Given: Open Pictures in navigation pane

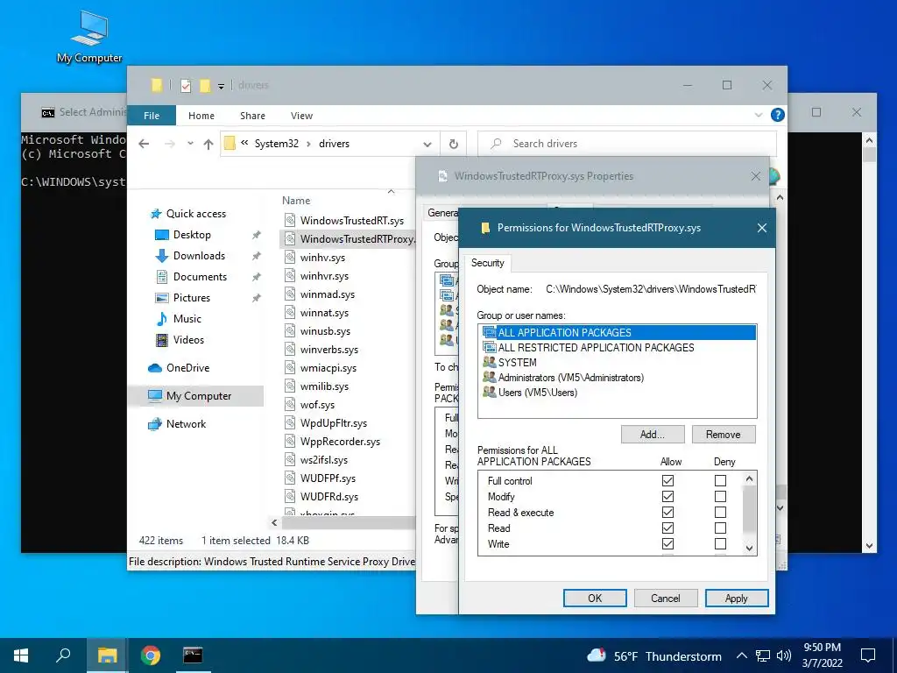Looking at the screenshot, I should [x=192, y=298].
